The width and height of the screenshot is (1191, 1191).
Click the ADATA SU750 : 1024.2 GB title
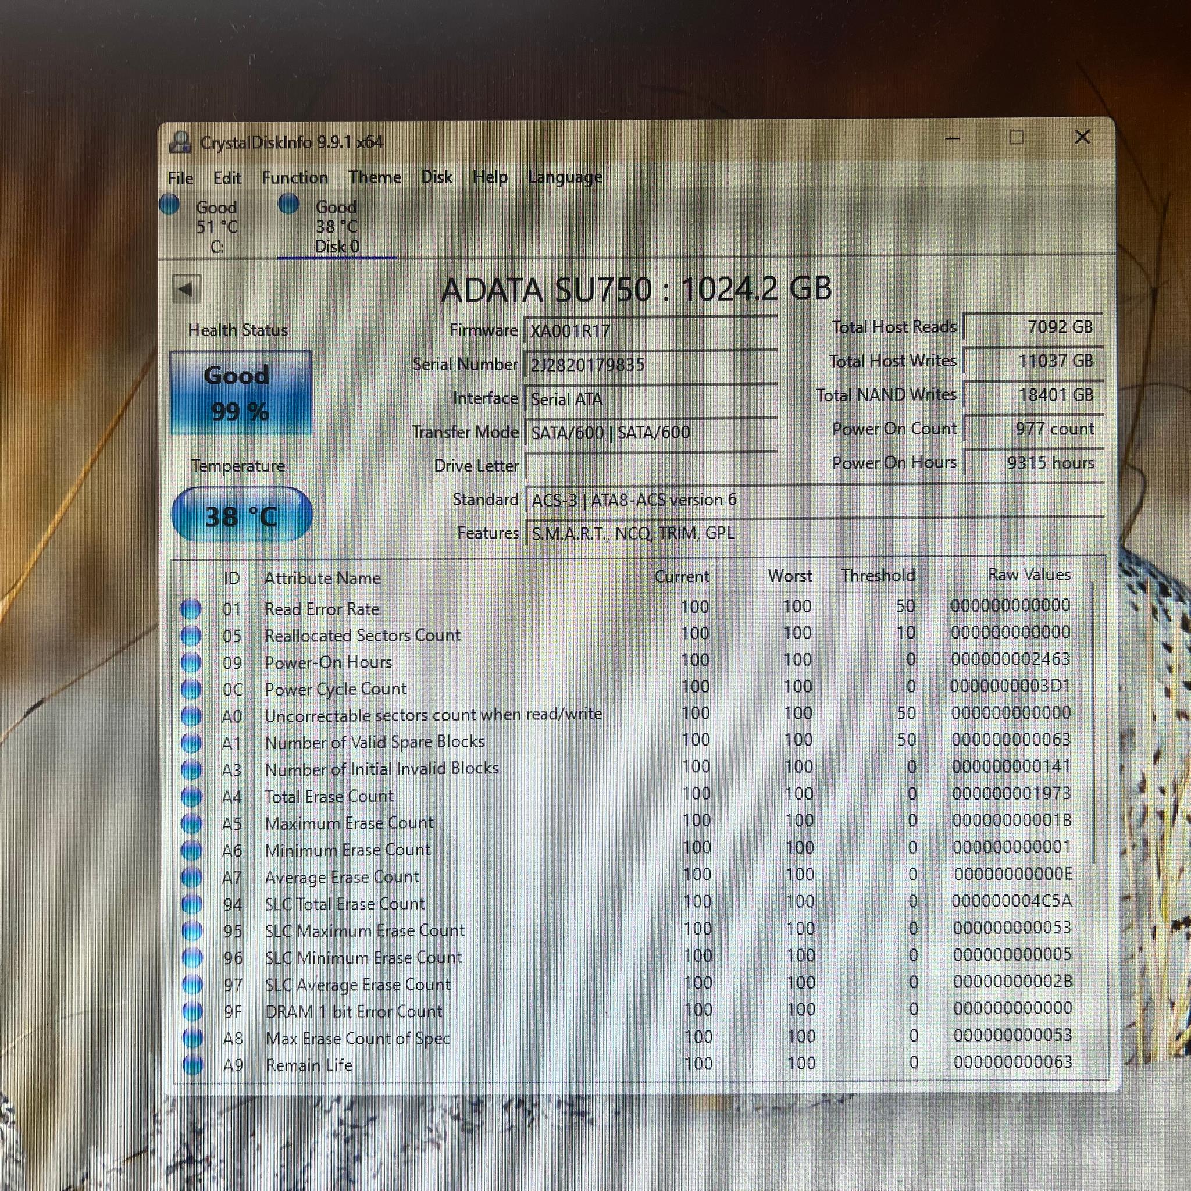click(637, 289)
